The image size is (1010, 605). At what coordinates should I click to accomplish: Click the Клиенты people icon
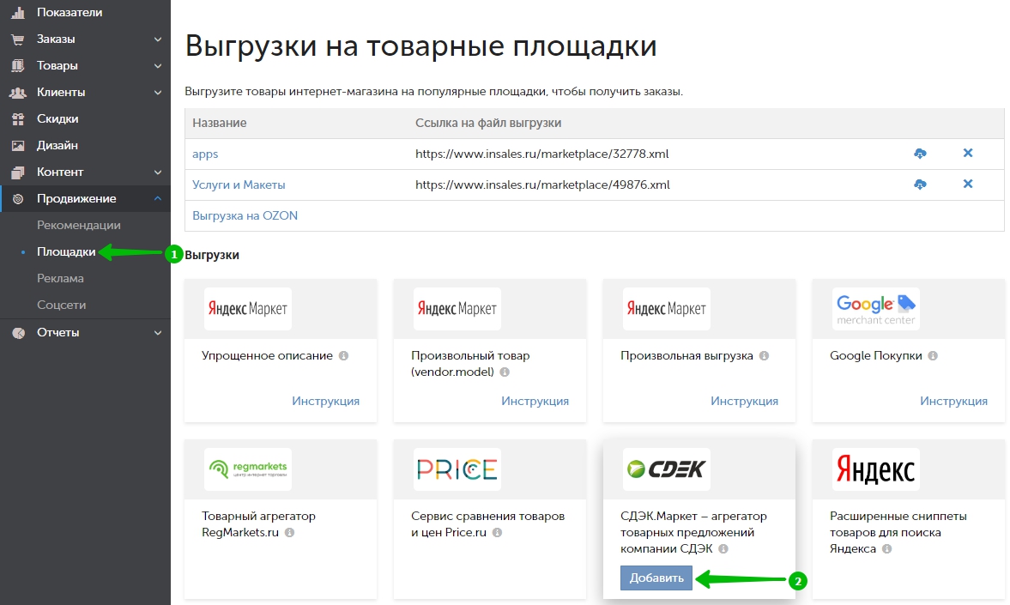(x=18, y=93)
